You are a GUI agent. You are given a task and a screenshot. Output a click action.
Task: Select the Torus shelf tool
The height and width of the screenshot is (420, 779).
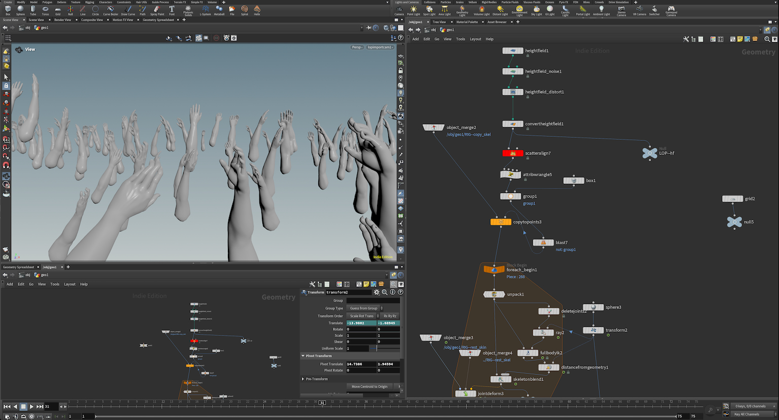[x=45, y=10]
